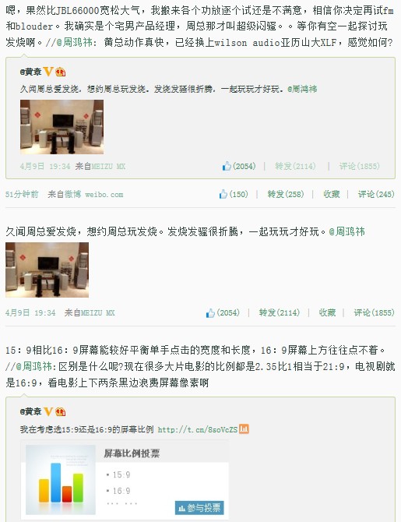Click the verified V badge in the vote quoted post
This screenshot has width=401, height=522.
click(x=48, y=412)
